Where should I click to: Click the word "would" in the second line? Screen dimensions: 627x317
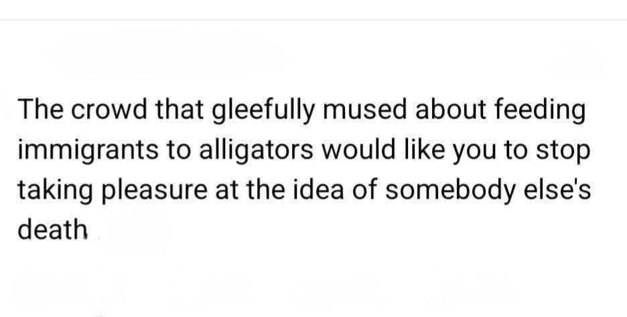tap(358, 149)
